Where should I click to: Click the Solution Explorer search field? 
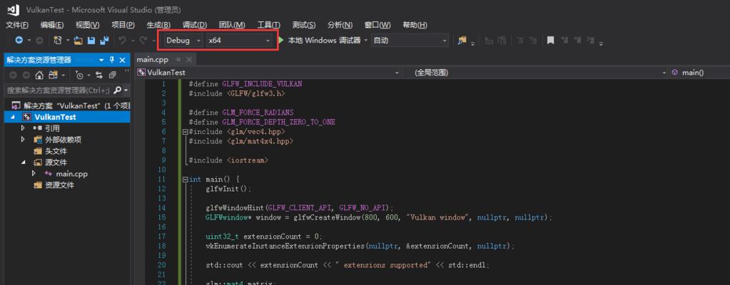click(x=59, y=90)
